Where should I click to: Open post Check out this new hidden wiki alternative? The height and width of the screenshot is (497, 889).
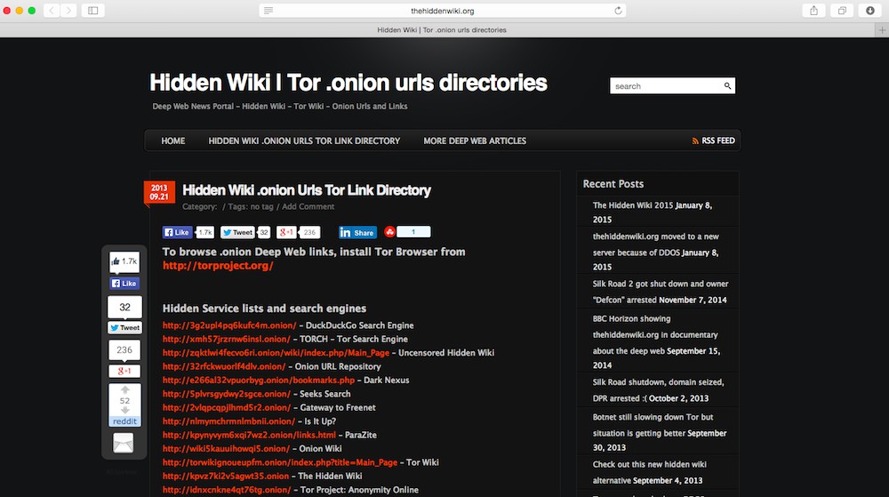coord(649,471)
